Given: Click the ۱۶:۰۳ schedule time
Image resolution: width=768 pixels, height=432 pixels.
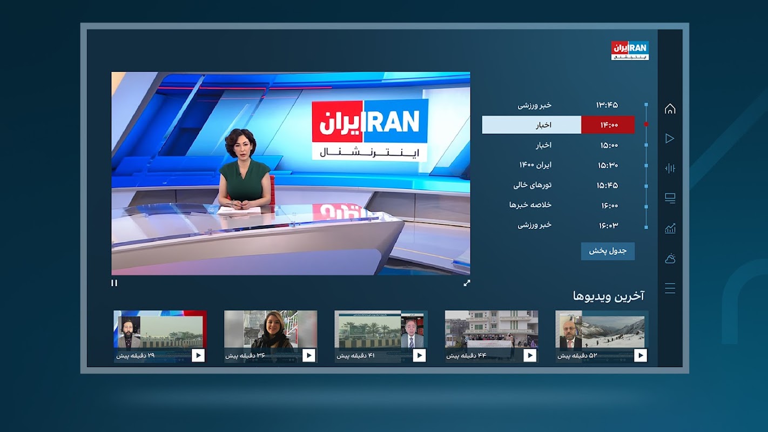Looking at the screenshot, I should pos(609,225).
